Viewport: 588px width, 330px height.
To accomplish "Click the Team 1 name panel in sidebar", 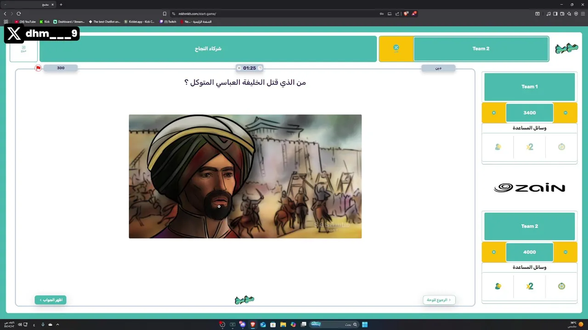I will pyautogui.click(x=530, y=87).
